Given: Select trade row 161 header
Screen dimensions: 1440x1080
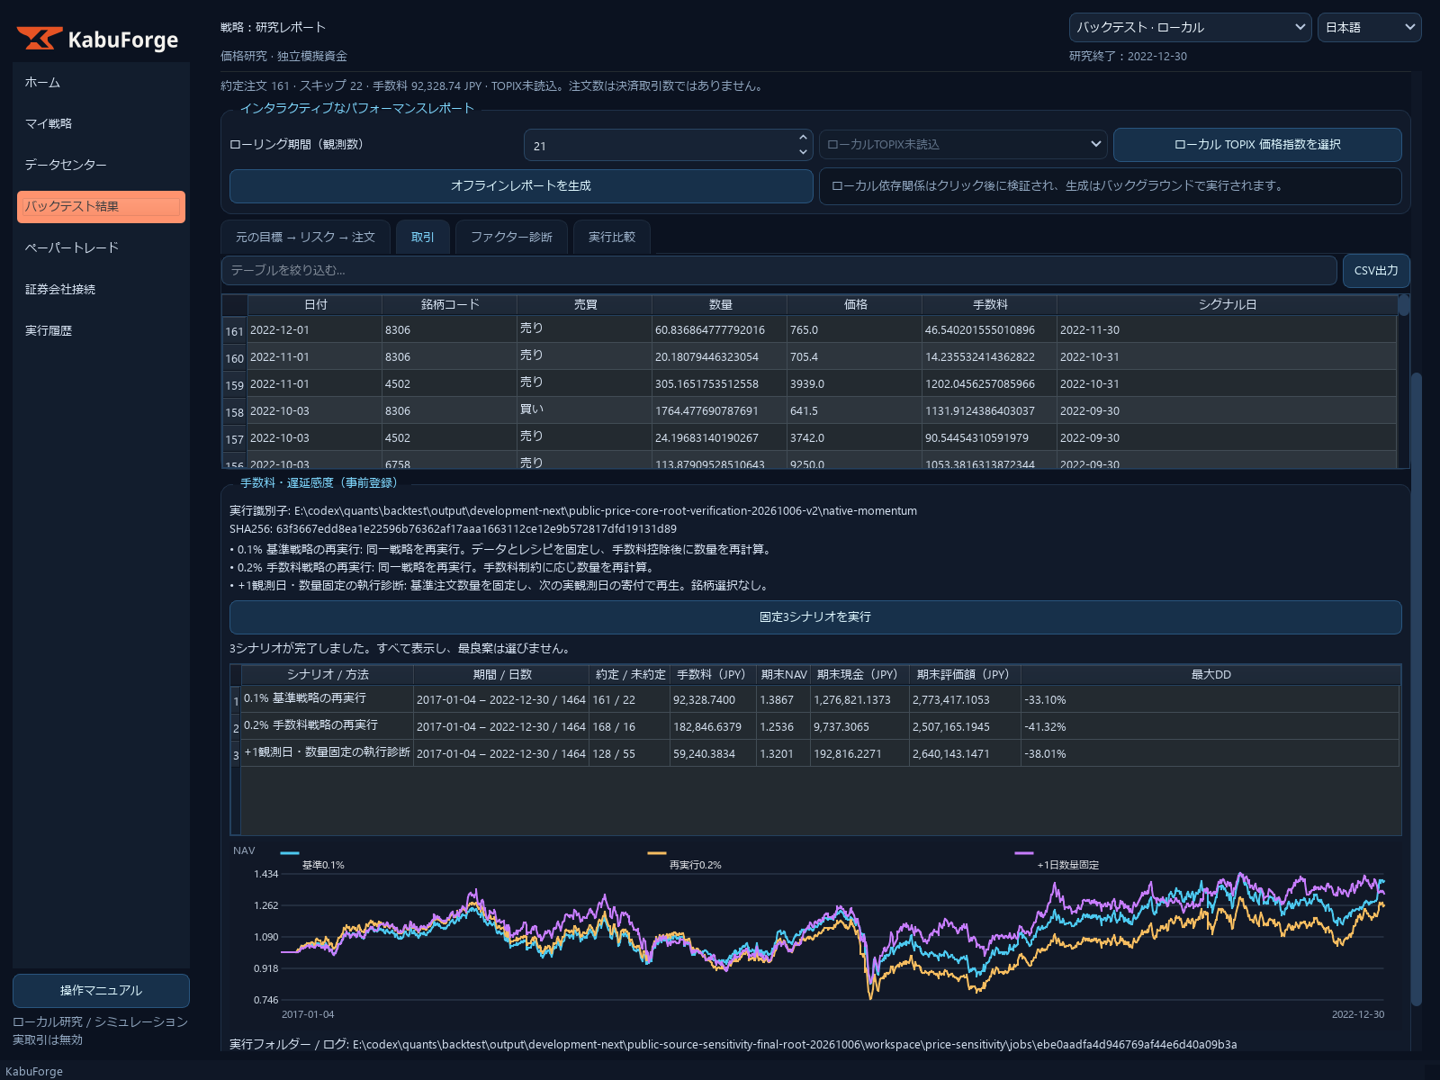Looking at the screenshot, I should (x=235, y=330).
